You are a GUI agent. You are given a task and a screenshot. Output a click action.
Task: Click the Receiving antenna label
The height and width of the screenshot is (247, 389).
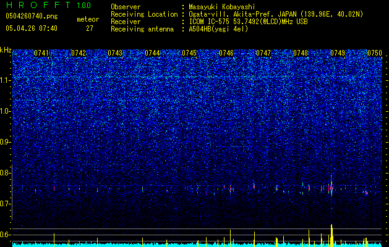pos(142,29)
